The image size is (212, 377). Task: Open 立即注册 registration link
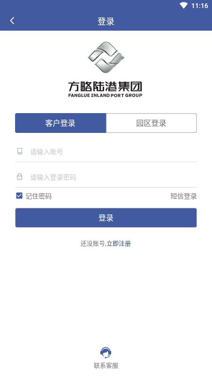(x=119, y=244)
